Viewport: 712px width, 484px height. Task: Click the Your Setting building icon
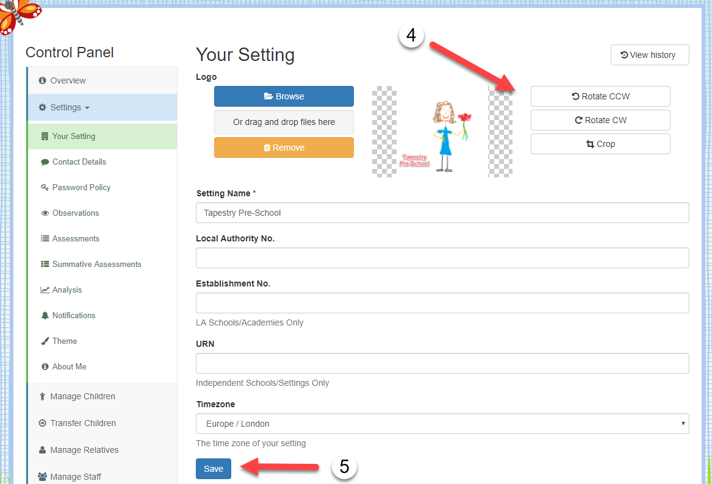pos(45,136)
